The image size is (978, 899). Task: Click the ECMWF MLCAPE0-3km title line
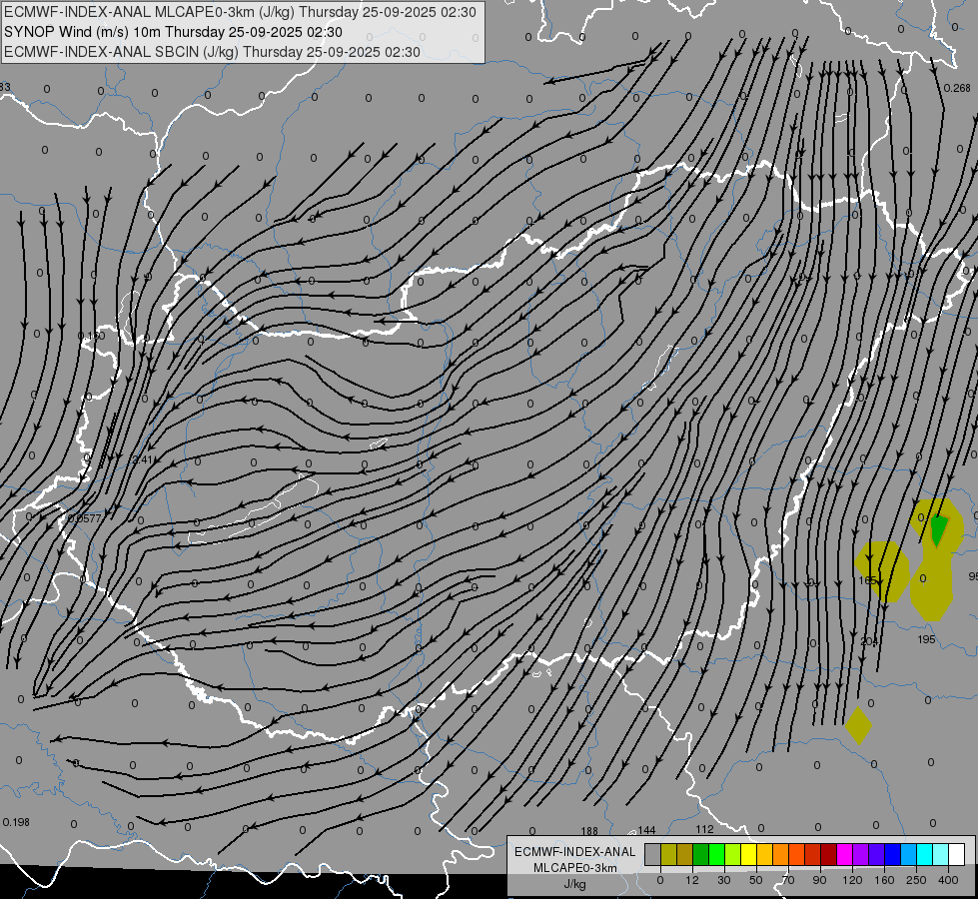(240, 12)
